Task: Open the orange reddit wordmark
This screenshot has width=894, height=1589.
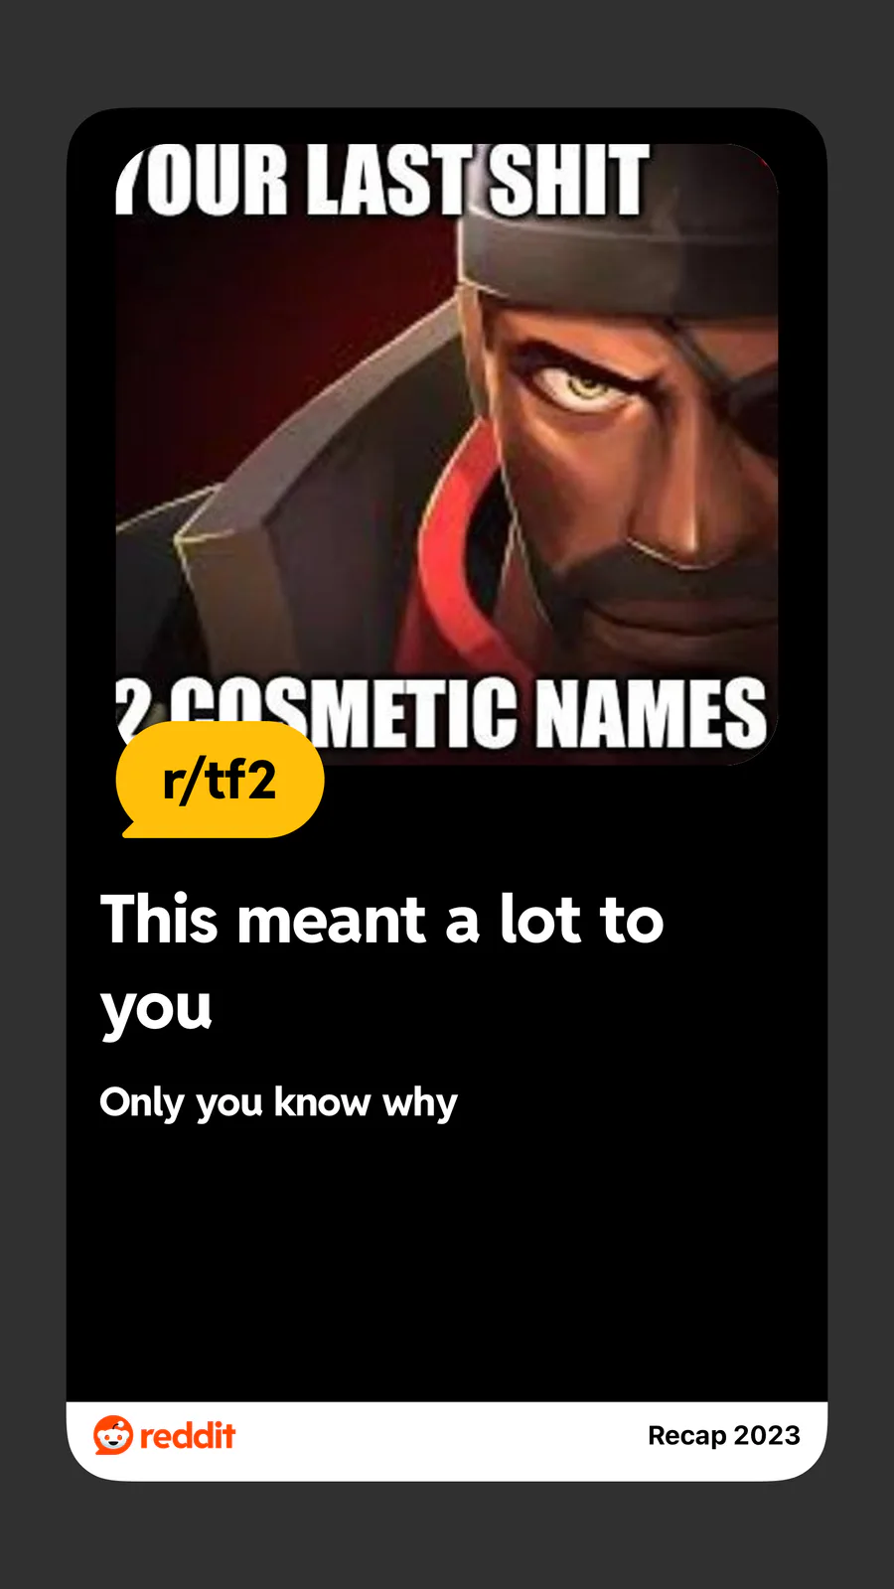Action: tap(188, 1435)
